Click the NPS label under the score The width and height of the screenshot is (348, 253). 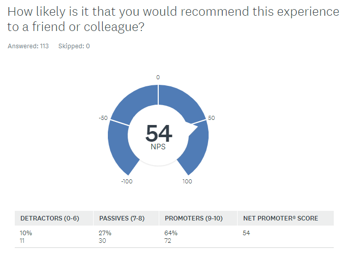tap(158, 147)
